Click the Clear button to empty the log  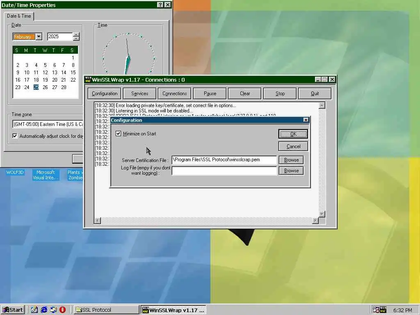pos(245,94)
